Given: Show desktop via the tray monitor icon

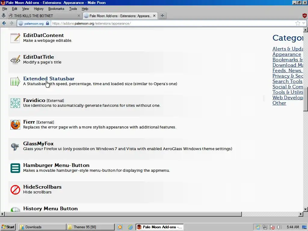Looking at the screenshot, I should 304,227.
